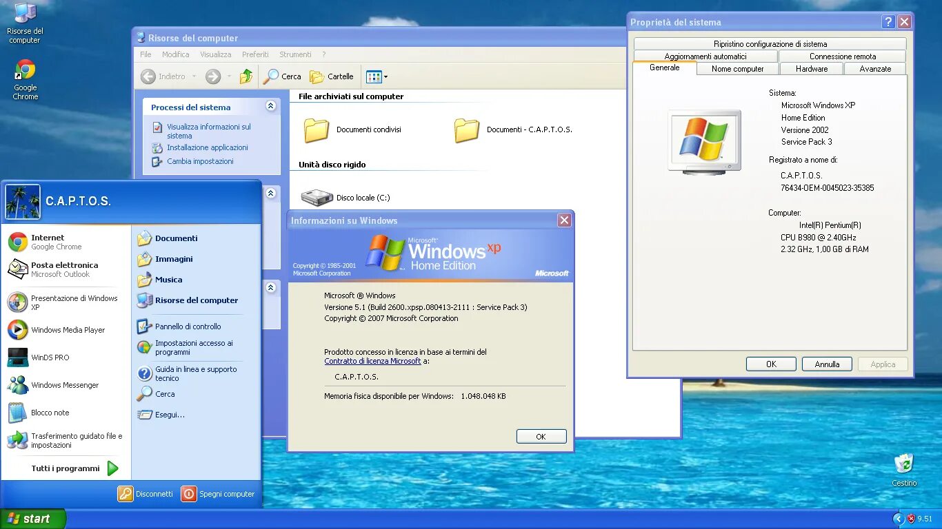This screenshot has width=942, height=529.
Task: Click the red security shield tray icon
Action: (911, 519)
